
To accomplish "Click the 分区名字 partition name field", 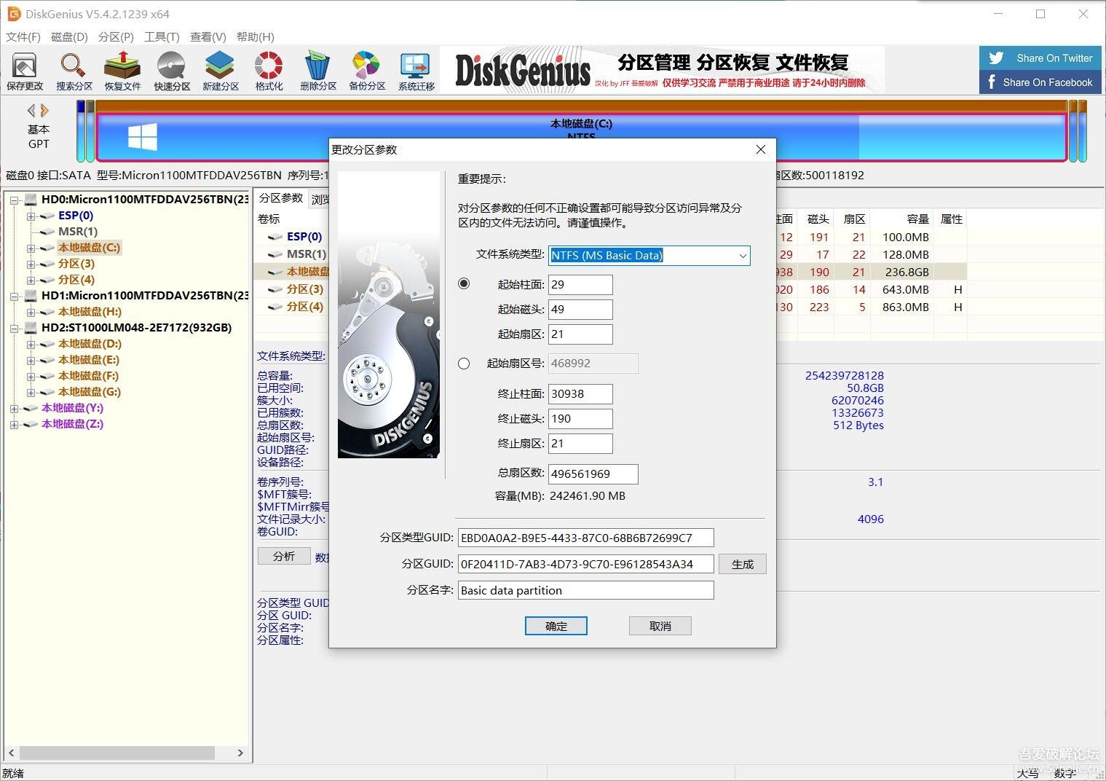I will click(x=585, y=590).
